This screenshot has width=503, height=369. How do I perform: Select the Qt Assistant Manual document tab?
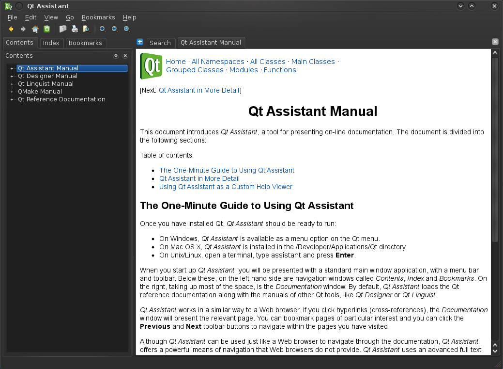tap(211, 43)
